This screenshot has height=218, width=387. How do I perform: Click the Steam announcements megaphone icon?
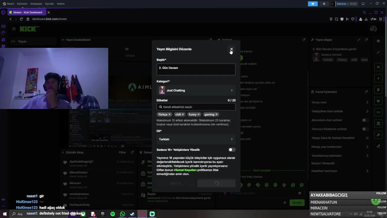(x=313, y=4)
